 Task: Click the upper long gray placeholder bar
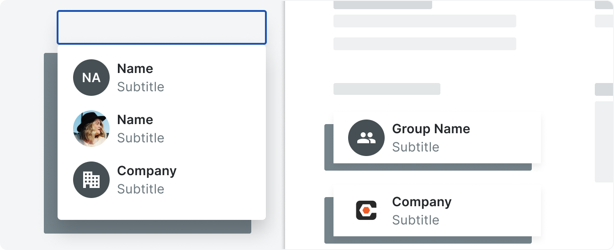[424, 21]
